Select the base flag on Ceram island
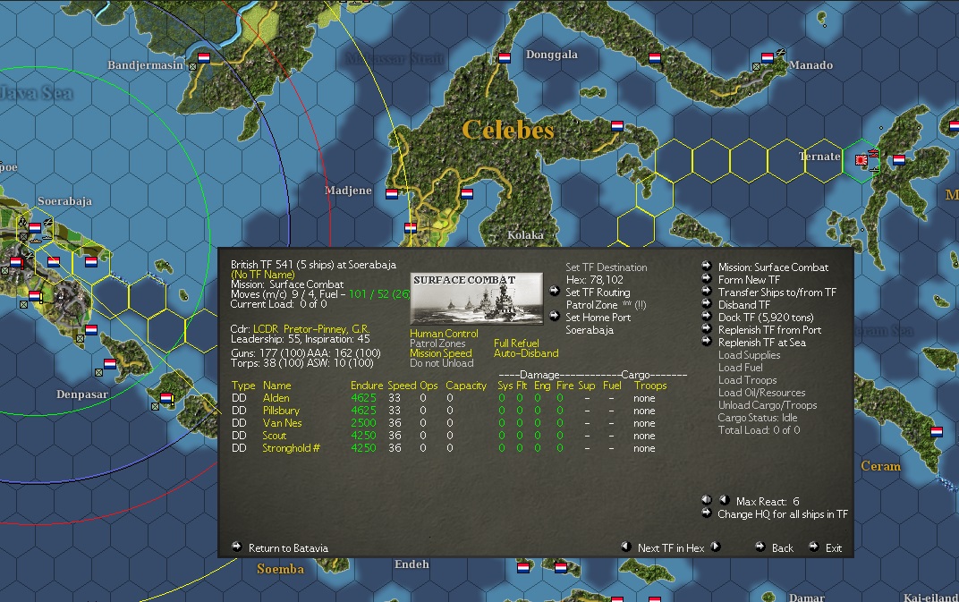This screenshot has height=602, width=959. 937,432
